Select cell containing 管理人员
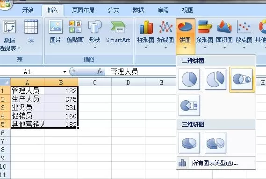This screenshot has width=266, height=179. (x=28, y=91)
